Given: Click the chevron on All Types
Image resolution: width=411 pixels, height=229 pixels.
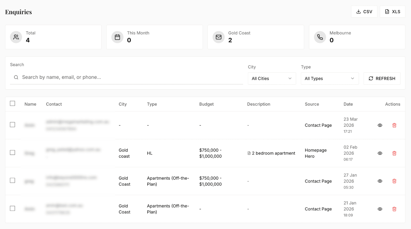Looking at the screenshot, I should pyautogui.click(x=353, y=78).
